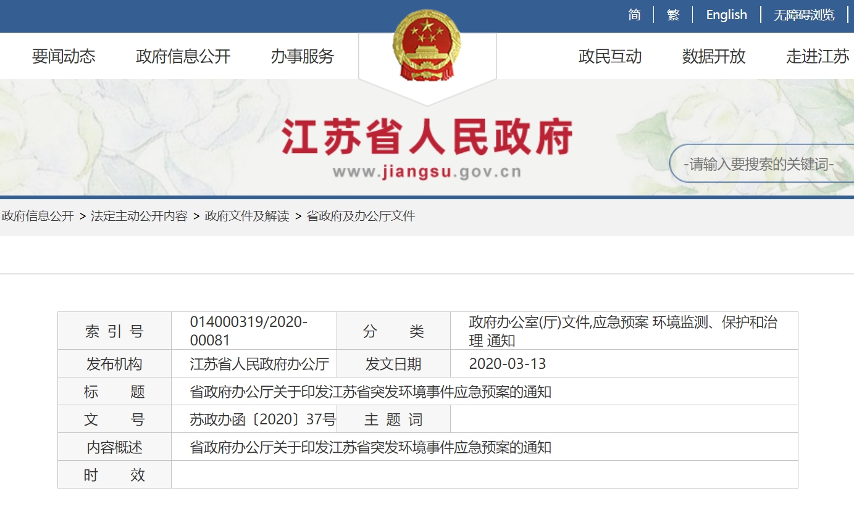Screen dimensions: 854x507
Task: Switch to Traditional Chinese with 繁
Action: pos(673,15)
